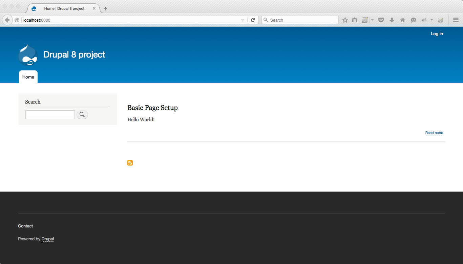
Task: Open the Hello chat smiley icon
Action: pyautogui.click(x=414, y=20)
